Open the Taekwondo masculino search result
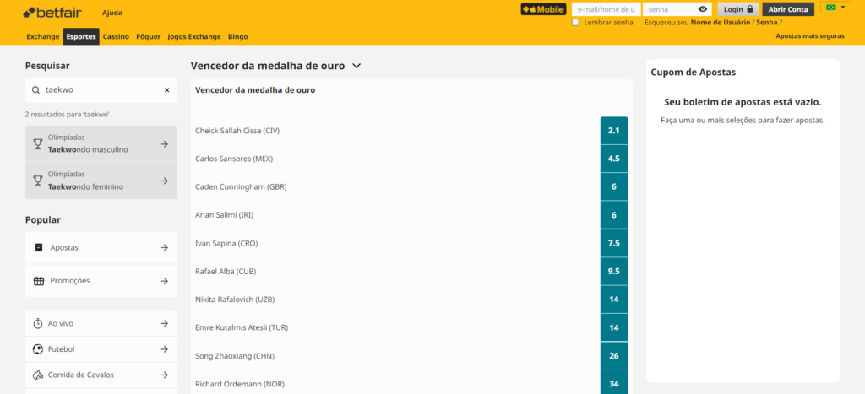Screen dimensions: 865x394 (x=101, y=143)
